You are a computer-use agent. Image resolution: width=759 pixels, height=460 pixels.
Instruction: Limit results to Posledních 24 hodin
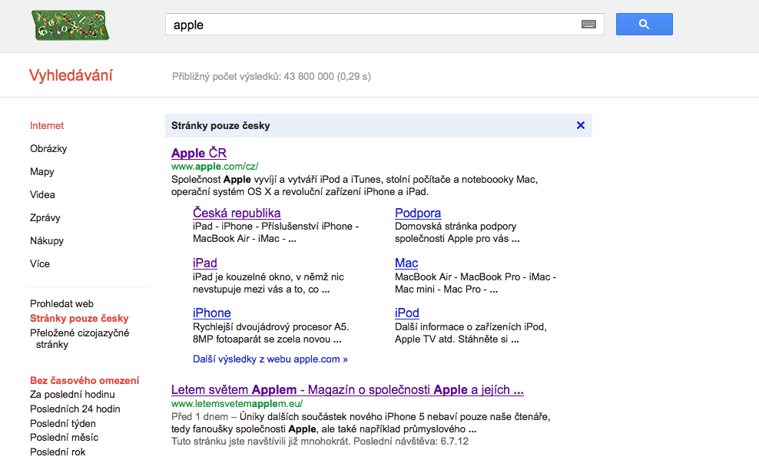coord(76,409)
